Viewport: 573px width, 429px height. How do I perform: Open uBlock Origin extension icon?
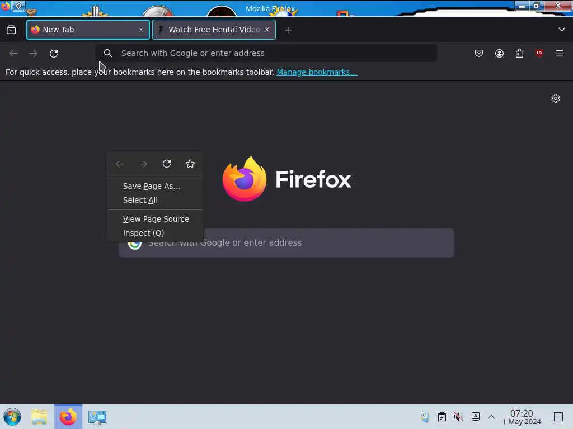(x=539, y=53)
